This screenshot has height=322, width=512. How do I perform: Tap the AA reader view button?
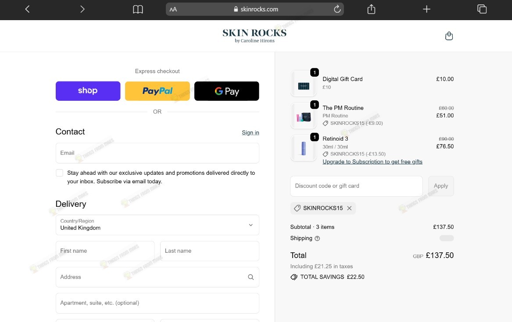173,10
